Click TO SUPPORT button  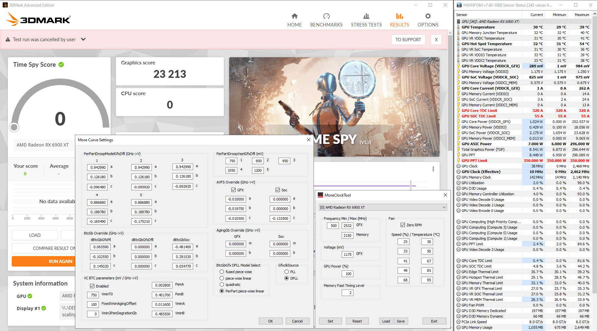point(408,40)
